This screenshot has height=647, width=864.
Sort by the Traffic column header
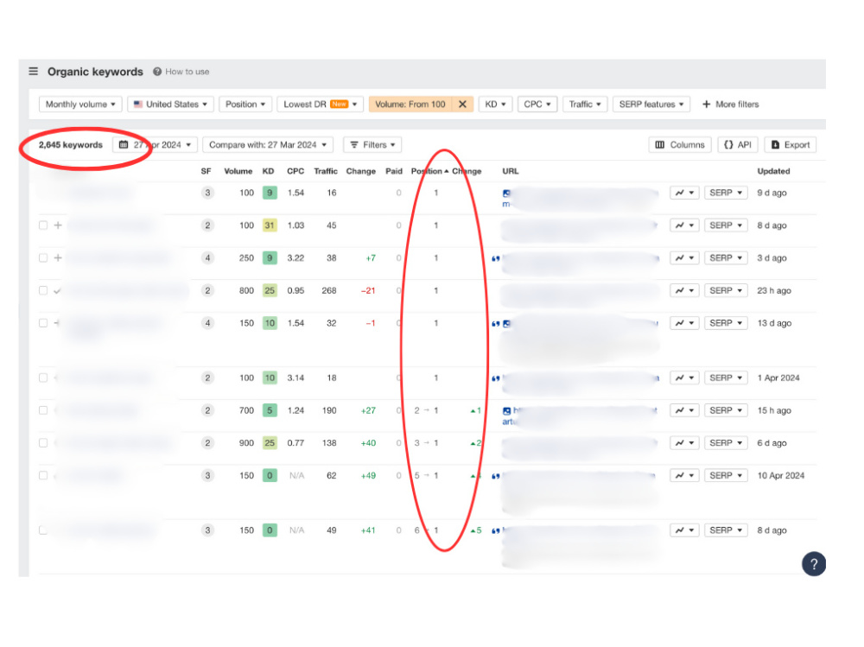pos(326,171)
